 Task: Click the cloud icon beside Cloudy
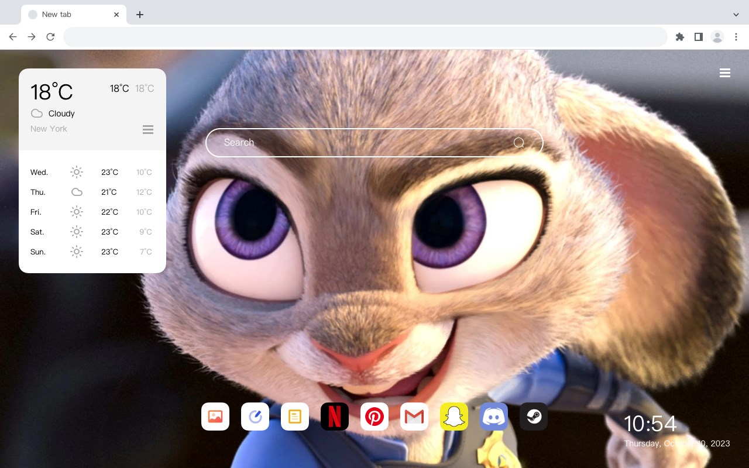[x=37, y=113]
